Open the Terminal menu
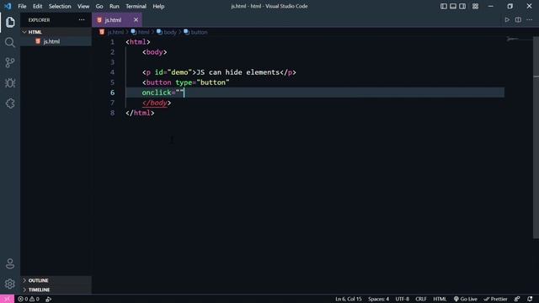539x303 pixels. pyautogui.click(x=136, y=6)
